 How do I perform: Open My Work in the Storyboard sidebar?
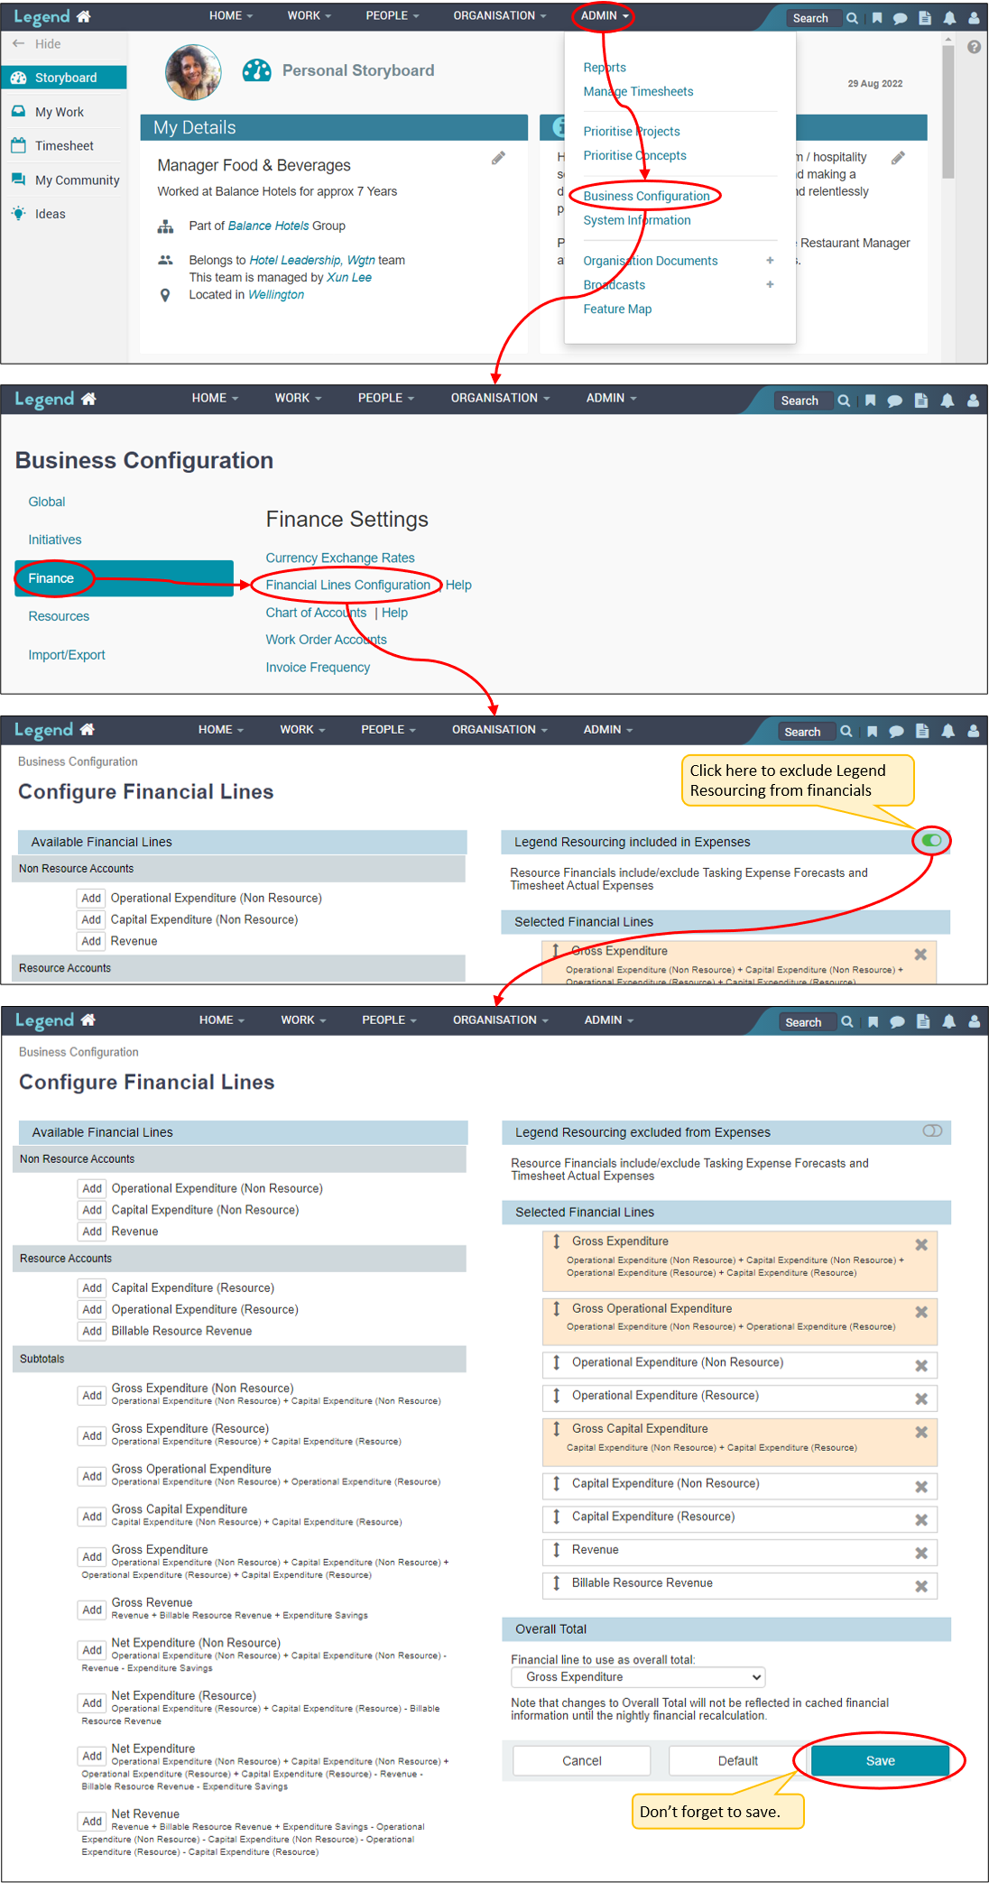click(60, 112)
